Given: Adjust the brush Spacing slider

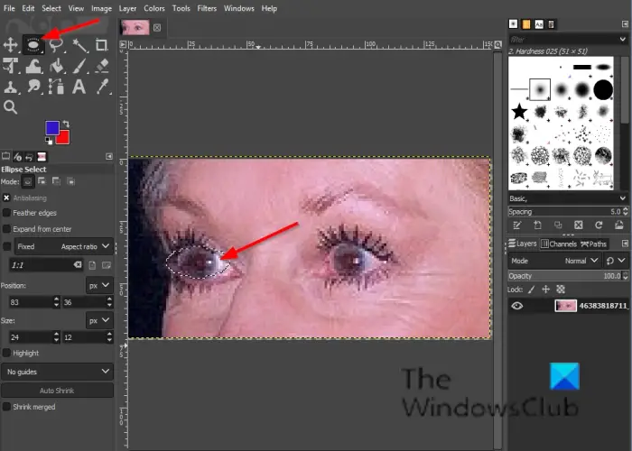Looking at the screenshot, I should click(x=564, y=211).
